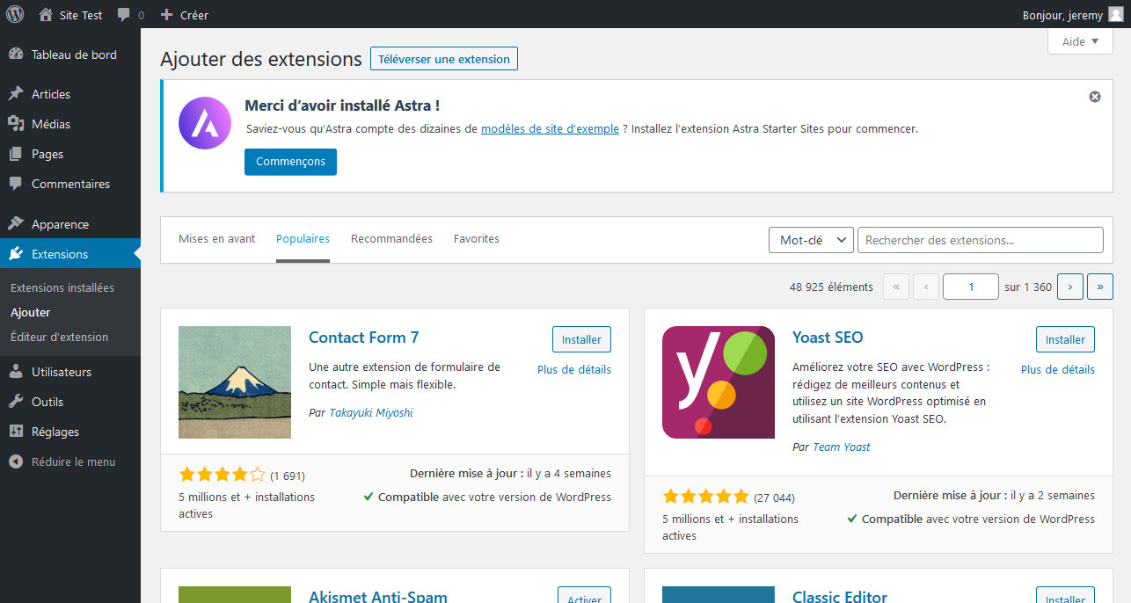Open the modèles de site d'exemple link
Viewport: 1131px width, 603px height.
pyautogui.click(x=550, y=128)
